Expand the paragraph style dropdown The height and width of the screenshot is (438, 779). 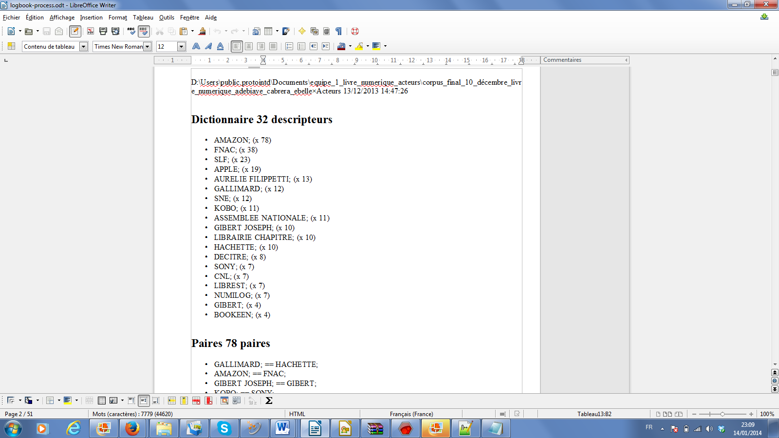pyautogui.click(x=84, y=46)
